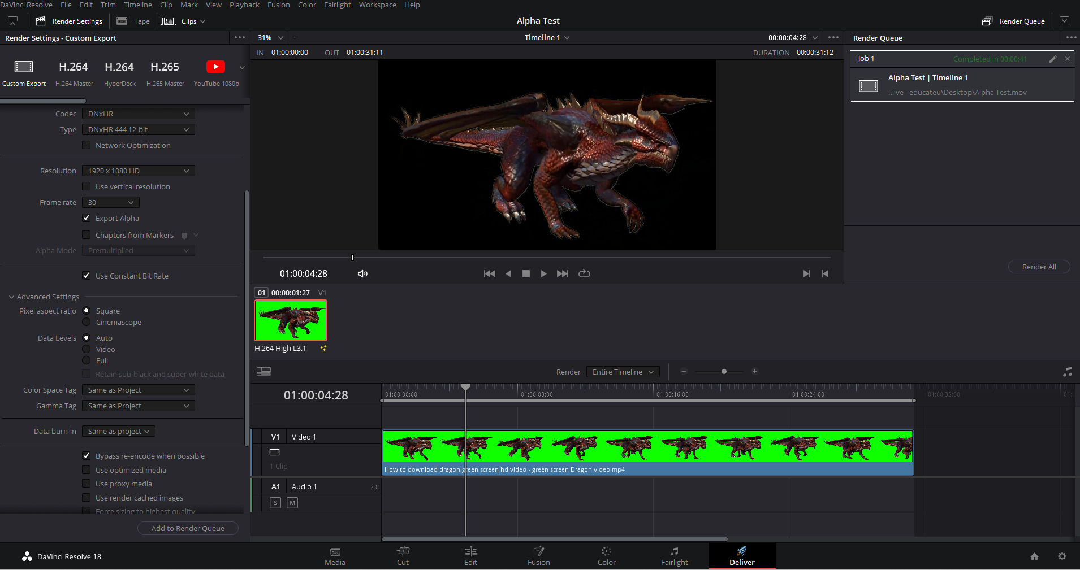This screenshot has height=570, width=1080.
Task: Toggle Render Queue panel in toolbar
Action: tap(1013, 21)
